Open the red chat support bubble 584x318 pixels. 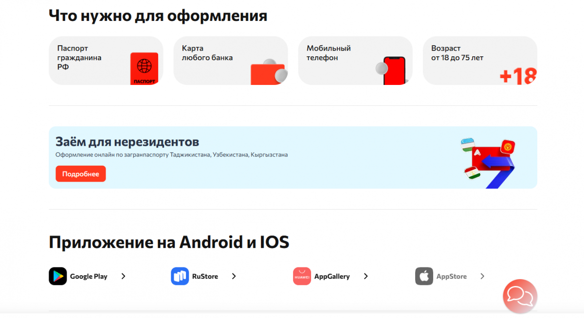point(520,296)
